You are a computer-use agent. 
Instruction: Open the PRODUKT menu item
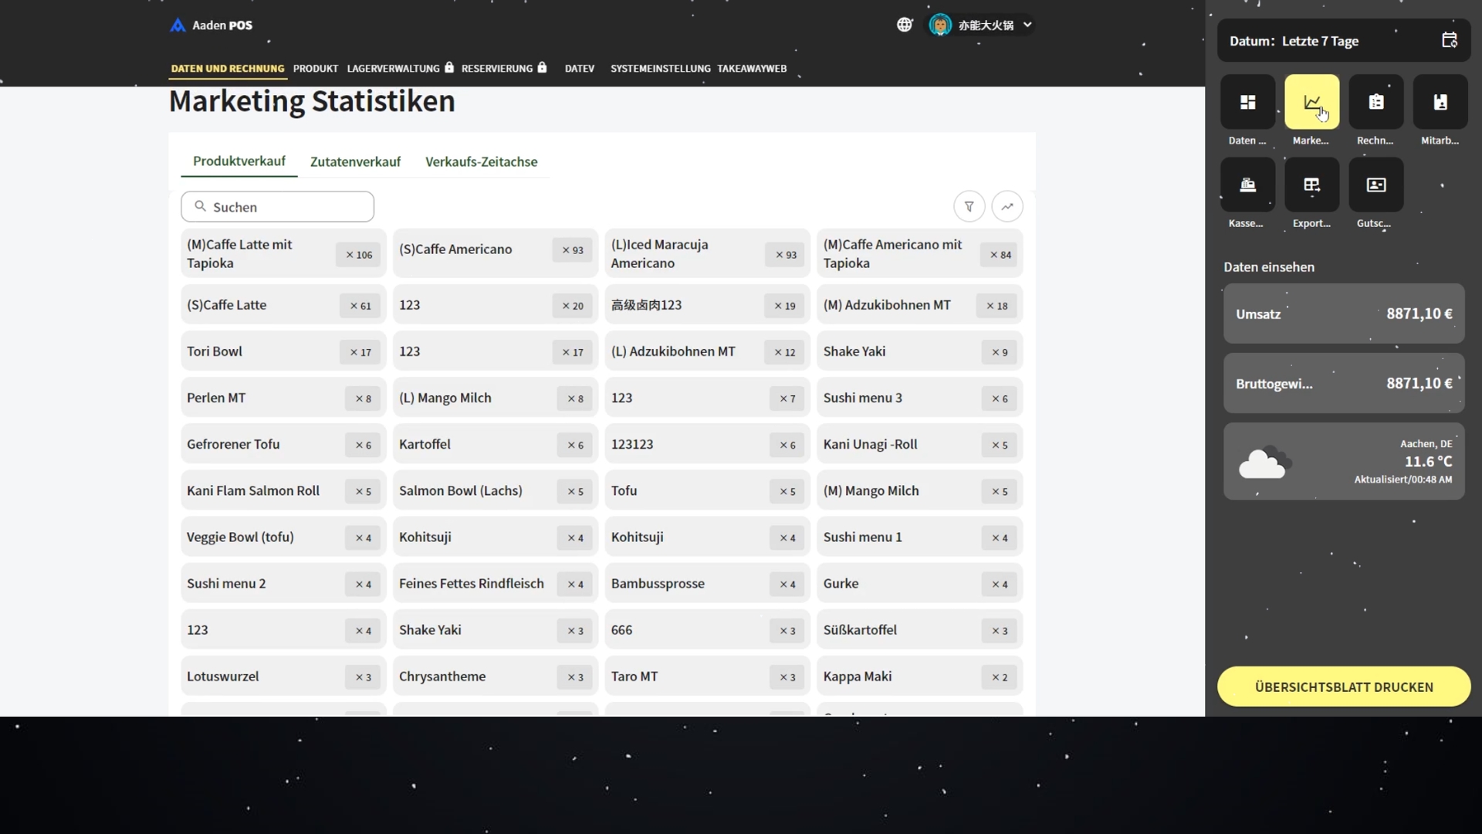(x=315, y=68)
